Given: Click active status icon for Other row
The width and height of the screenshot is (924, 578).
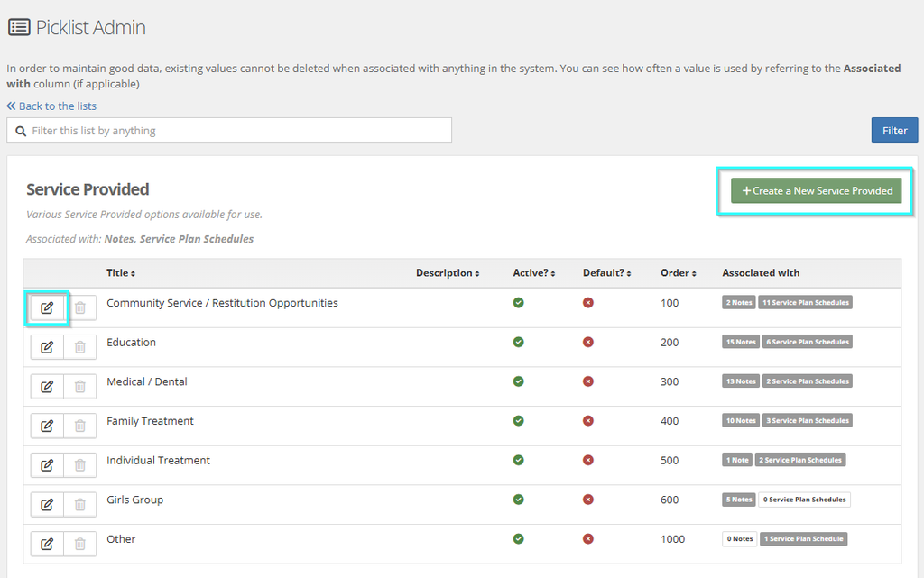Looking at the screenshot, I should point(519,538).
